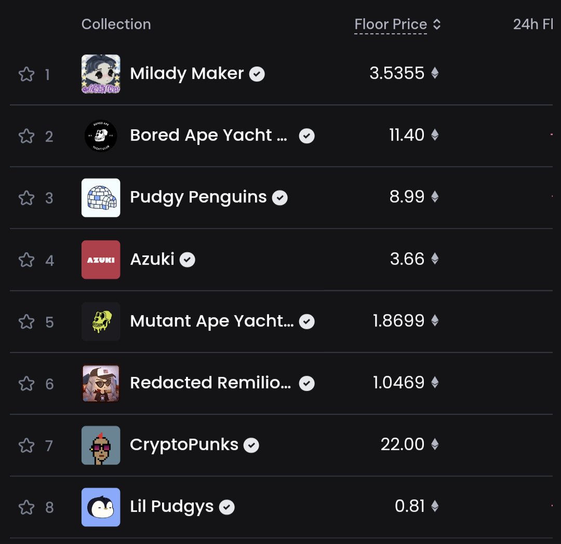Toggle the star for Bored Ape Yacht Club
The width and height of the screenshot is (561, 544).
pos(26,136)
